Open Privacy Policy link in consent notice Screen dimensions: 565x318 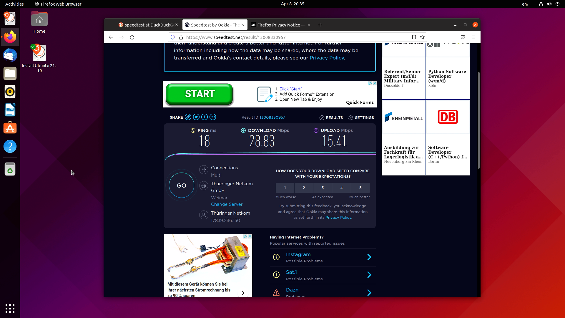click(327, 58)
